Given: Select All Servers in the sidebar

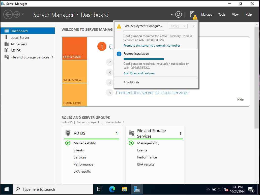Looking at the screenshot, I should (x=27, y=44).
